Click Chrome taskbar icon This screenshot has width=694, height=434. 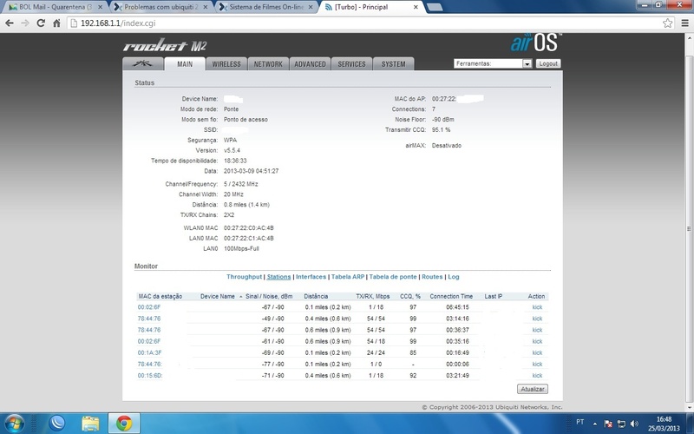click(x=124, y=424)
